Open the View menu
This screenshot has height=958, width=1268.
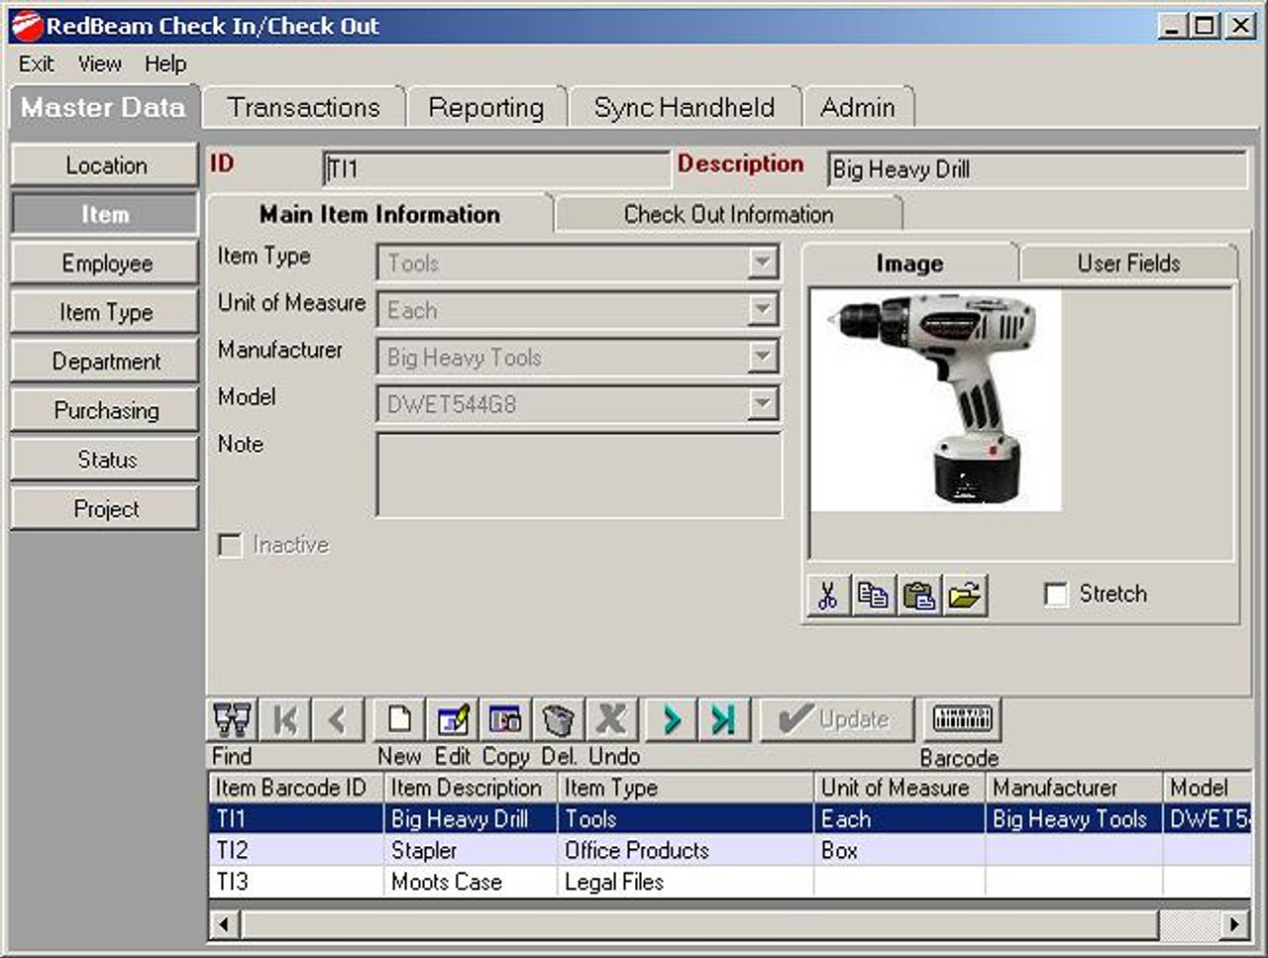[100, 64]
